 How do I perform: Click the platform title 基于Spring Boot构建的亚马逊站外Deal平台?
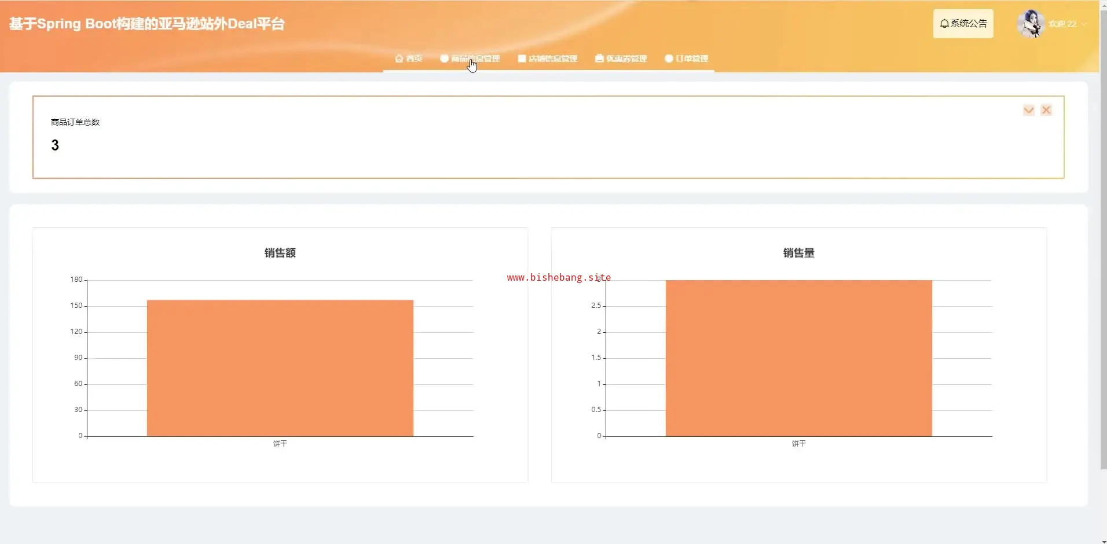[147, 24]
